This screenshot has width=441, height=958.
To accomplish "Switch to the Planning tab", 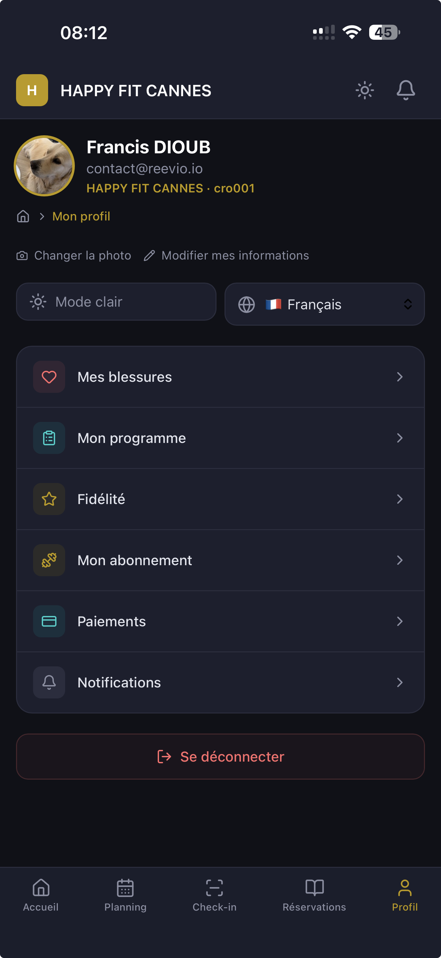I will click(125, 895).
